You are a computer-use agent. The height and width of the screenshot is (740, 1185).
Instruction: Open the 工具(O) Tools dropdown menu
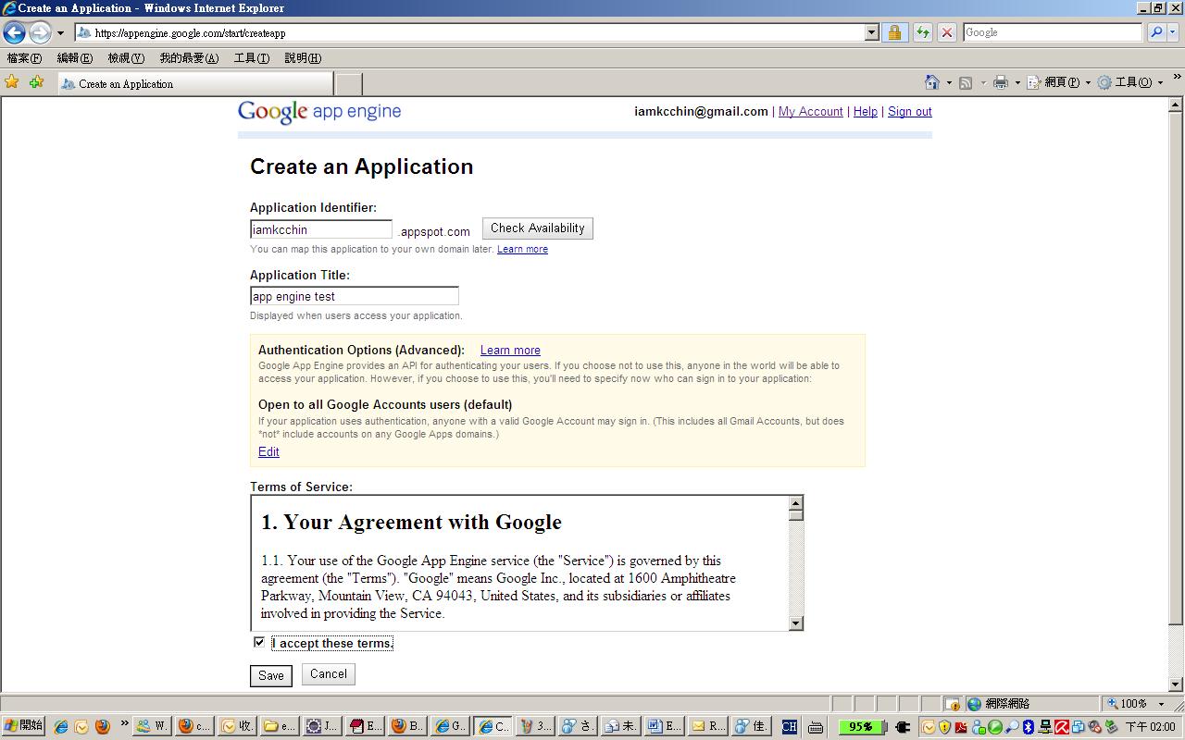click(1130, 82)
